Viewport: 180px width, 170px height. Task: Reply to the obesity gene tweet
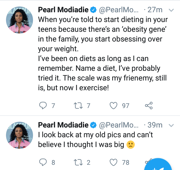[x=43, y=105]
